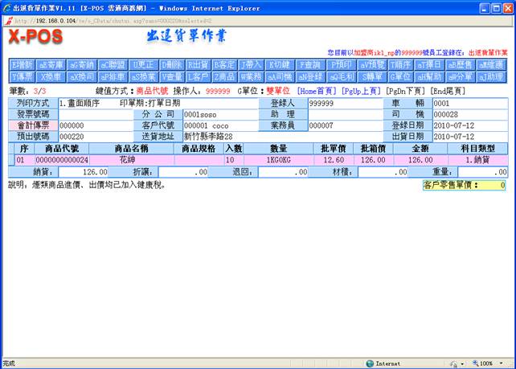Click the L客戶 toolbar button
Screen dimensions: 516x369
point(198,76)
